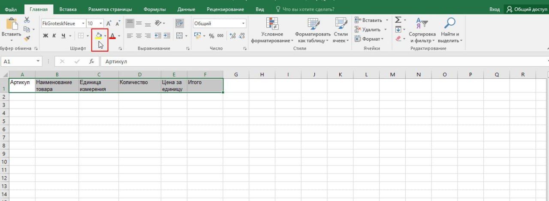This screenshot has height=201, width=549.
Task: Click the fx insert function icon
Action: pos(92,62)
